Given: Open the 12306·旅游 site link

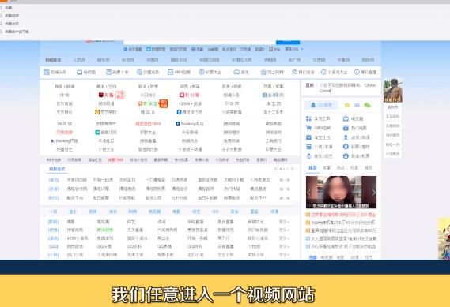Looking at the screenshot, I should coord(190,103).
